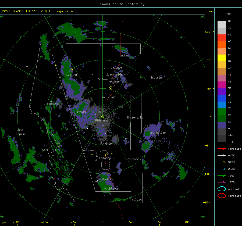242x226 pixels.
Task: Click the Stettler town label
Action: click(157, 78)
